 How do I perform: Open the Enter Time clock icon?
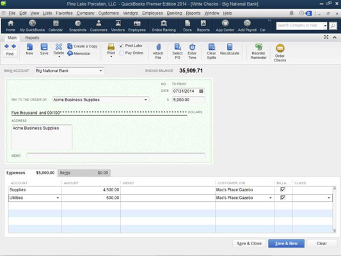click(192, 47)
